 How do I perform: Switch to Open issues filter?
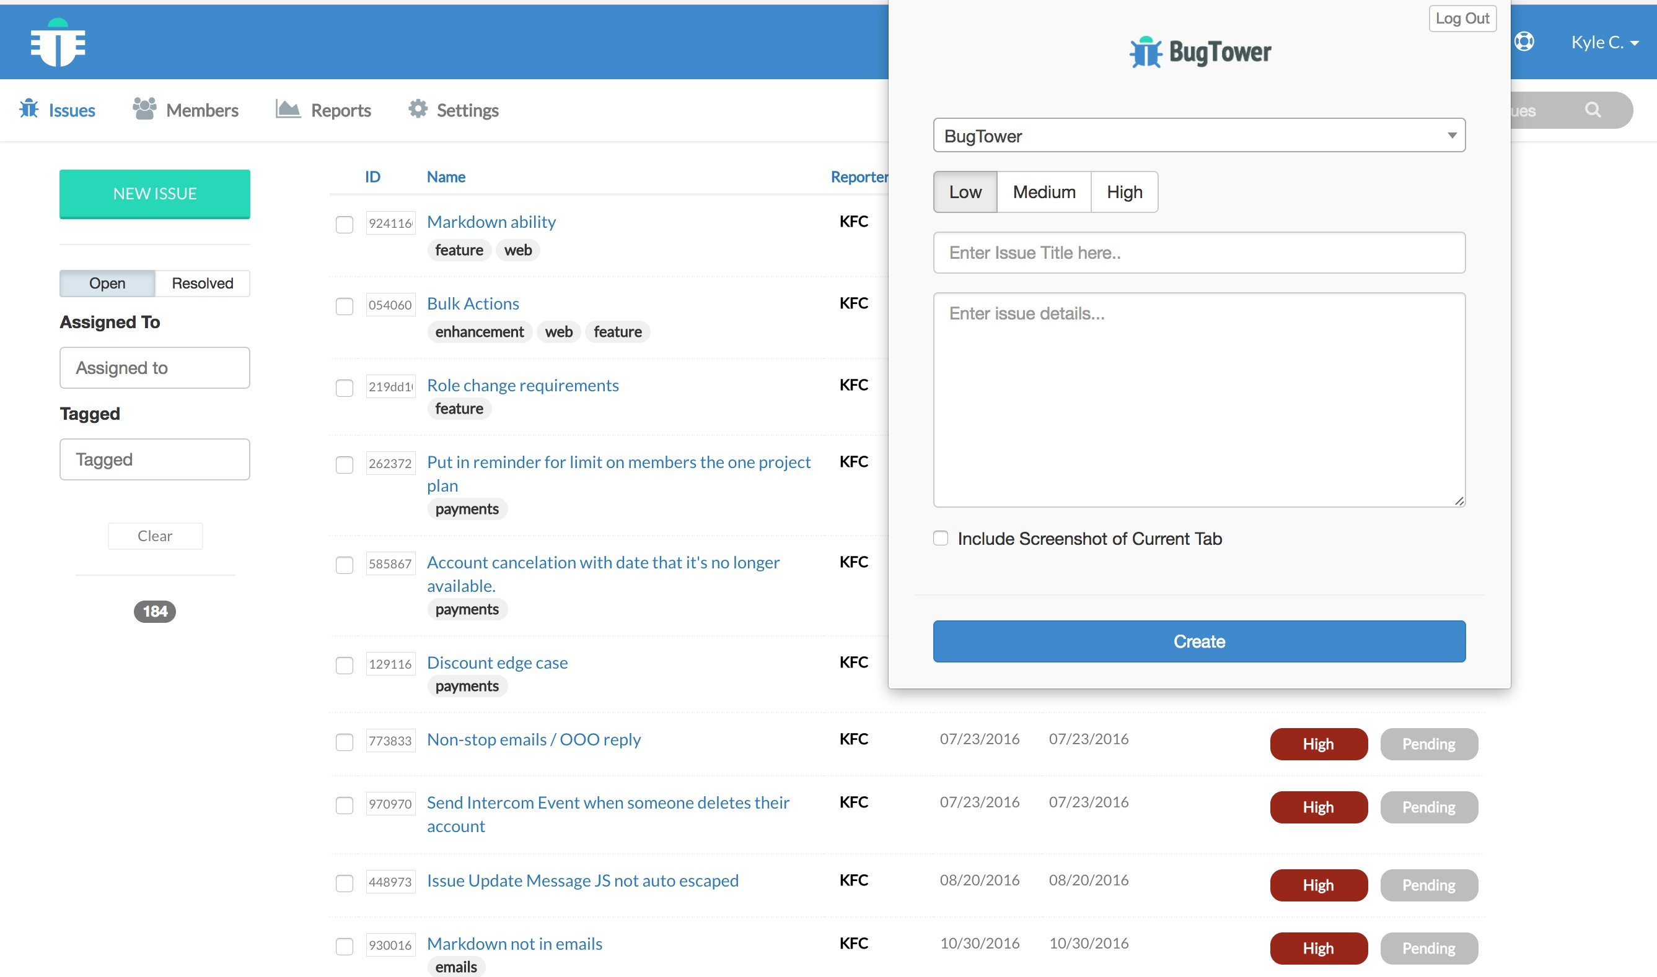click(x=107, y=283)
